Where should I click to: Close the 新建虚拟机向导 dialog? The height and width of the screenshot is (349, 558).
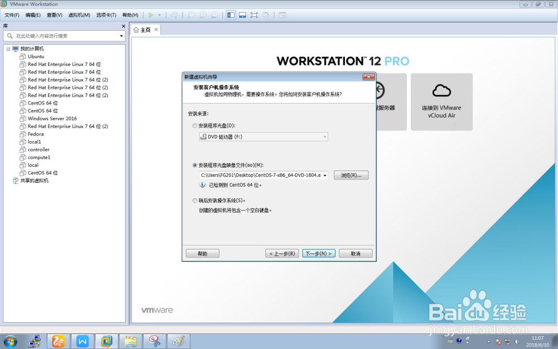click(x=368, y=77)
